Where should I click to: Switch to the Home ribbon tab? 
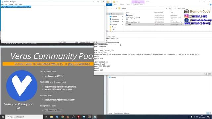pos(116,5)
